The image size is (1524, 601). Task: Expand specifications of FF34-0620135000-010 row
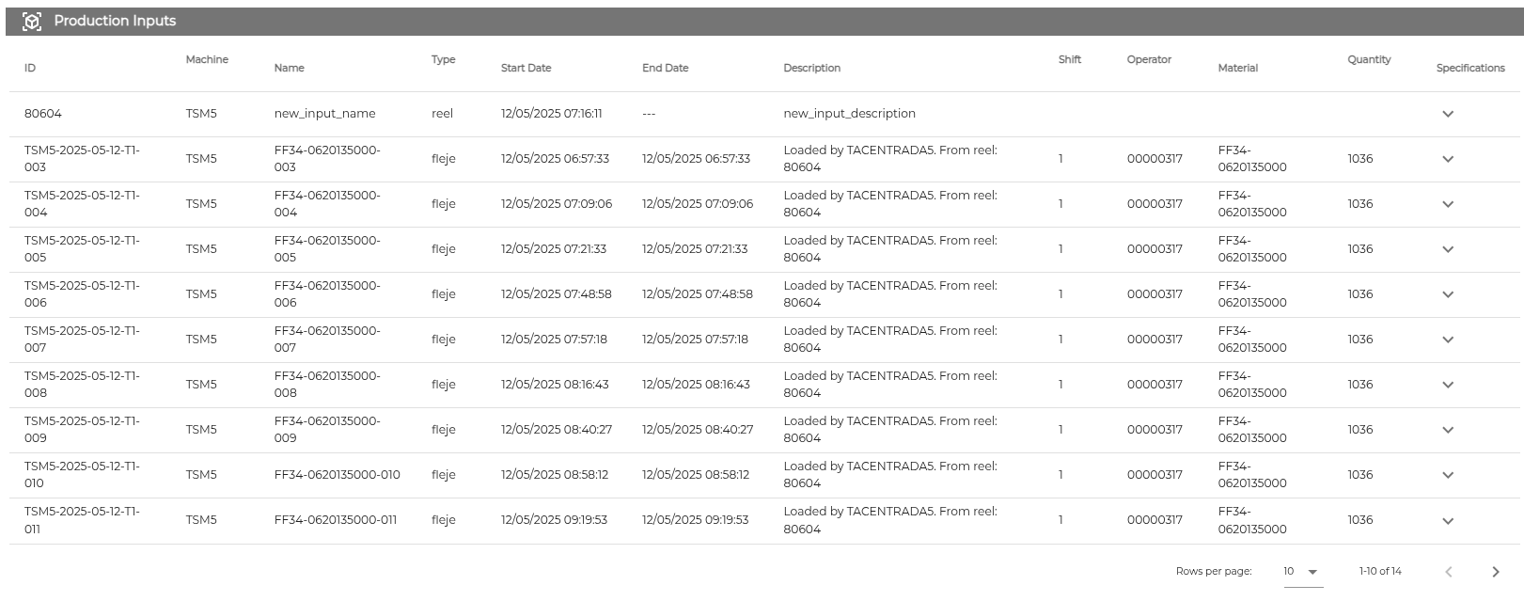[1448, 475]
